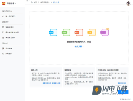
Task: Click the cloud upload icon beside 我上传的听力
Action: point(3,16)
